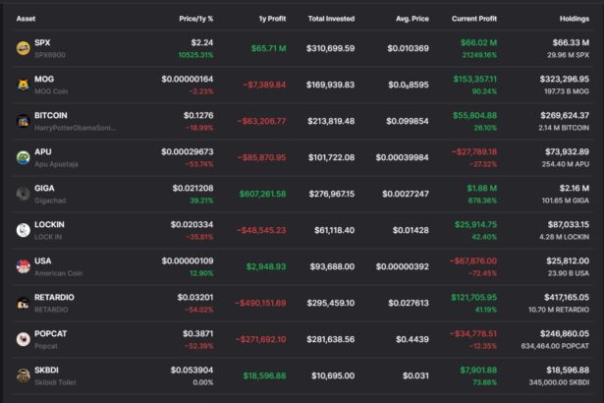Image resolution: width=604 pixels, height=403 pixels.
Task: Click the MOG Coin cat icon
Action: point(23,85)
